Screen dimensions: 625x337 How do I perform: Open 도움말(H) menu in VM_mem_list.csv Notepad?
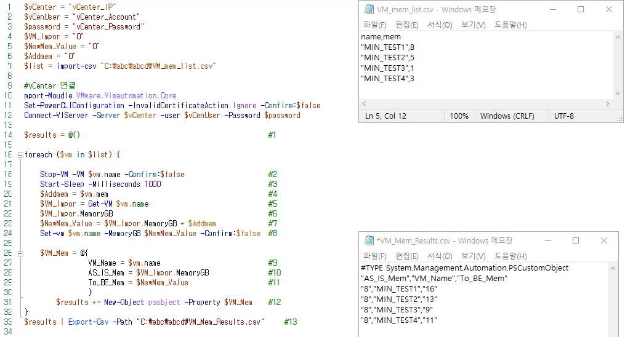[x=510, y=25]
